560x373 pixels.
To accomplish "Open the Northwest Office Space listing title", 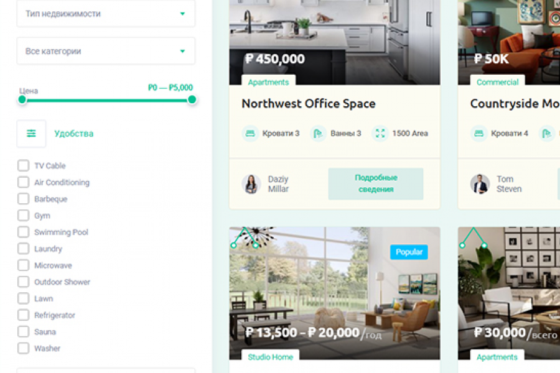I will 309,104.
